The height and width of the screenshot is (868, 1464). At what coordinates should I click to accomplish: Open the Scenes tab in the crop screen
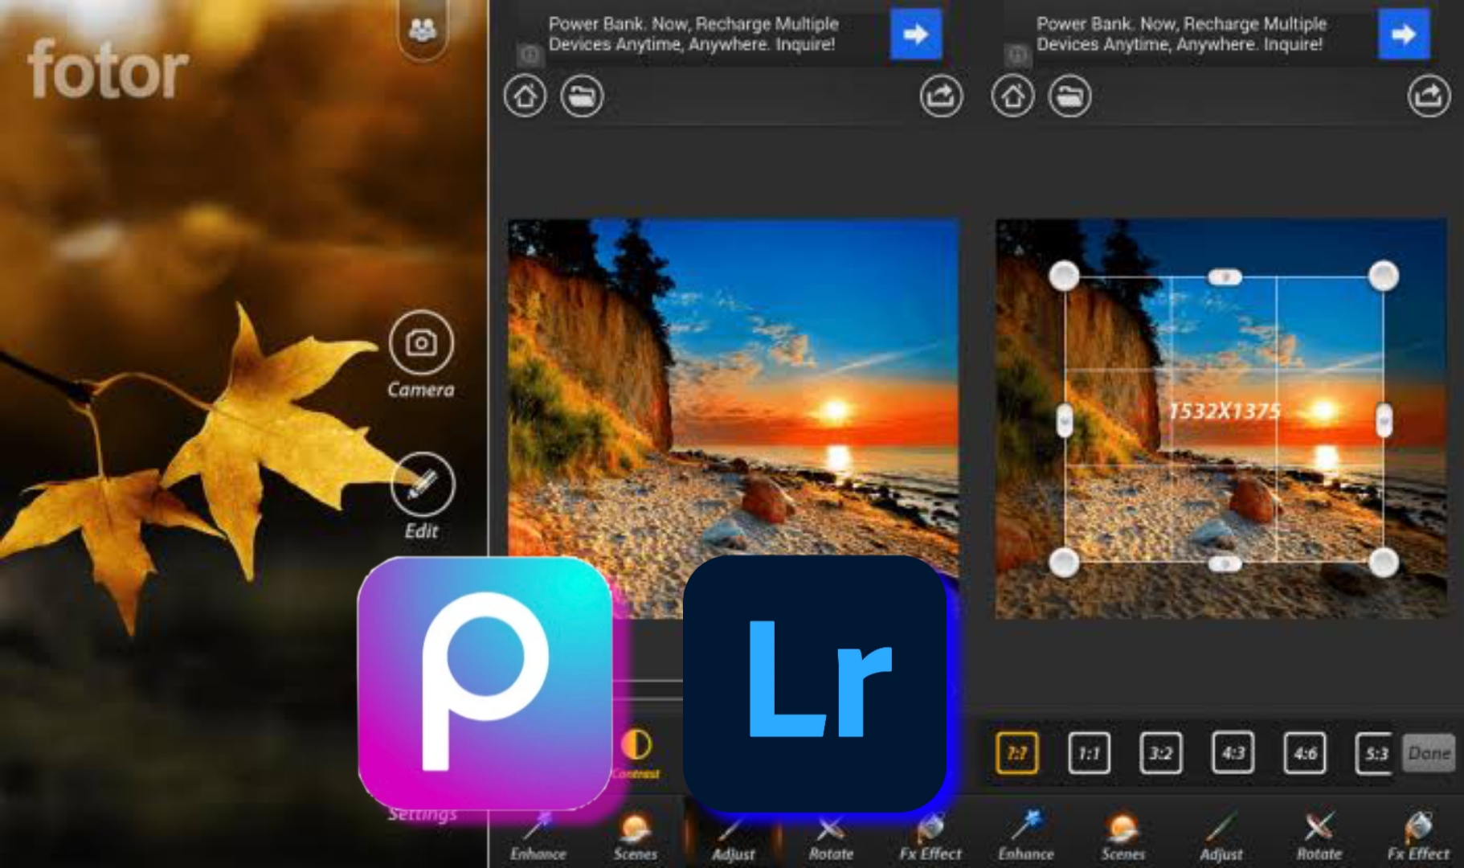(1123, 836)
